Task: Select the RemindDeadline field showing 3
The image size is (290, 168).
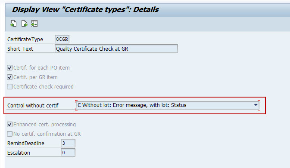Action: coord(68,143)
